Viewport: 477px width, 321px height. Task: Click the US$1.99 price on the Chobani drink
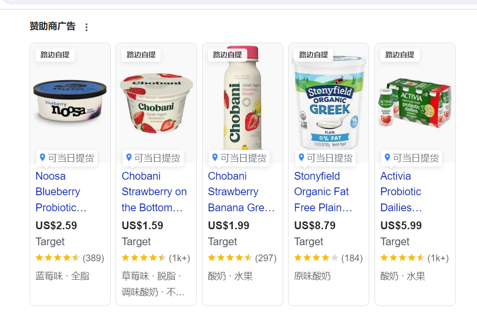coord(228,225)
